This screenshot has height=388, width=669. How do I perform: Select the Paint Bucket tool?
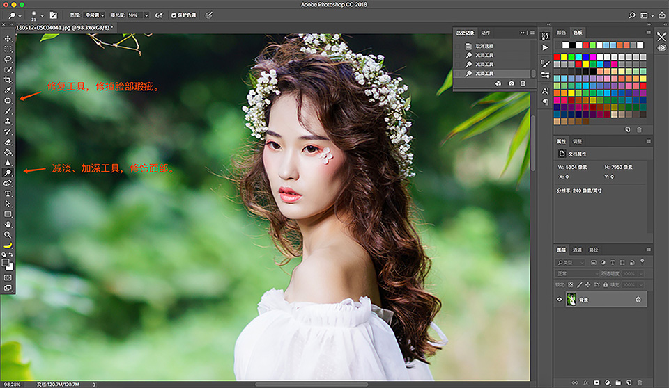pyautogui.click(x=8, y=152)
